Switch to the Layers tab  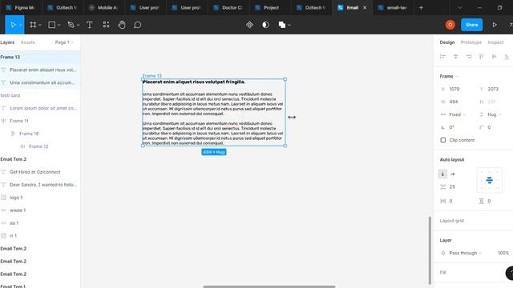[x=7, y=42]
